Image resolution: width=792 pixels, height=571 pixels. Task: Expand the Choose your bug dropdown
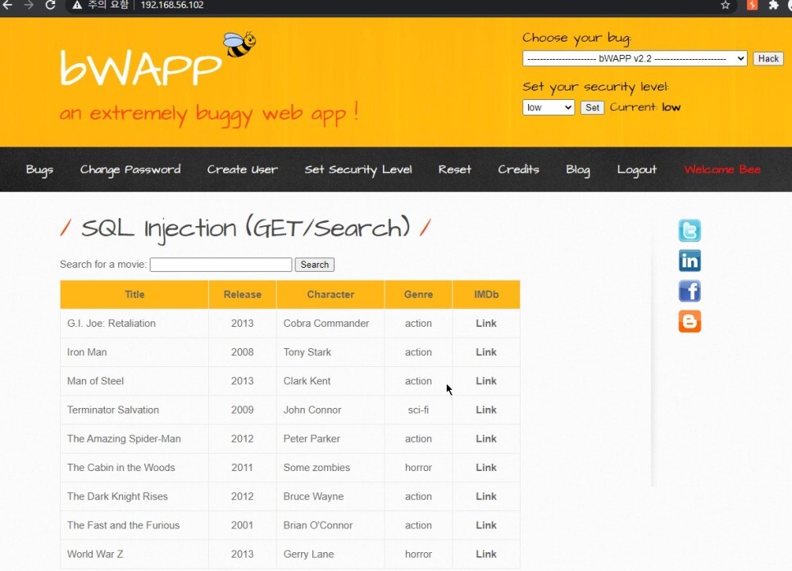(635, 58)
